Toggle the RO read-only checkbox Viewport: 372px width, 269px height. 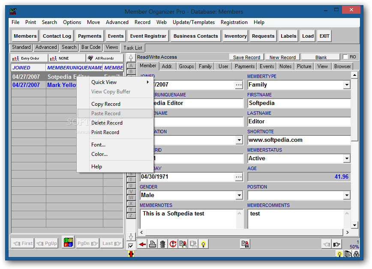(345, 57)
